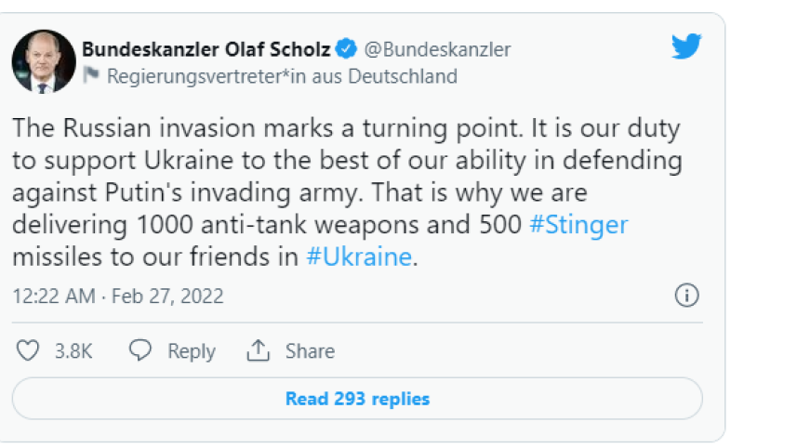Viewport: 797px width, 448px height.
Task: Click the blue verified badge
Action: click(x=346, y=49)
